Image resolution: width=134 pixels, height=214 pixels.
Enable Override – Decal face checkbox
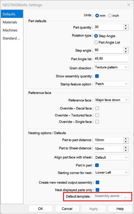[x=97, y=108]
